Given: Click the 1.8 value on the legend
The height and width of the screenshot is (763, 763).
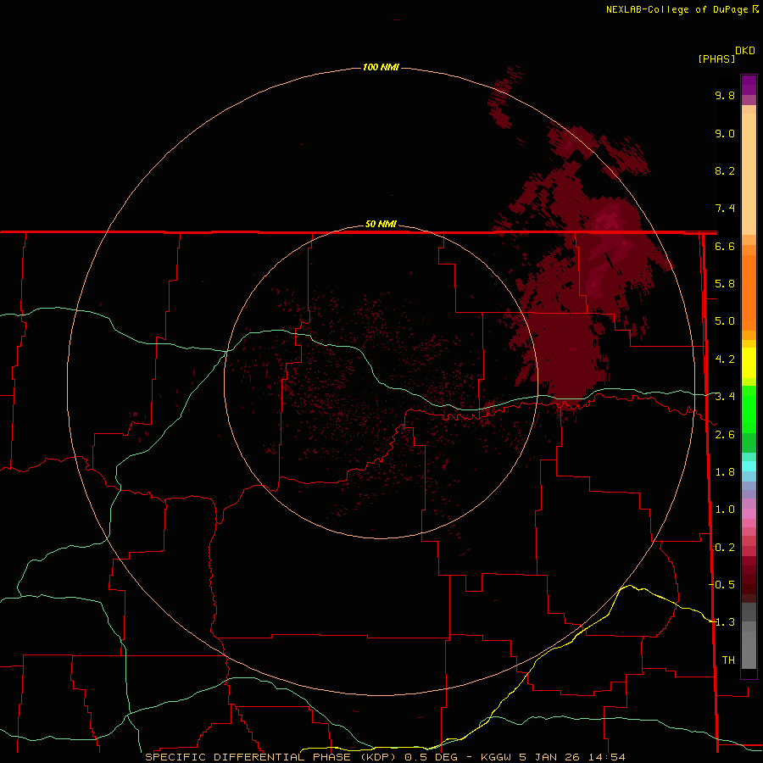Looking at the screenshot, I should 725,472.
